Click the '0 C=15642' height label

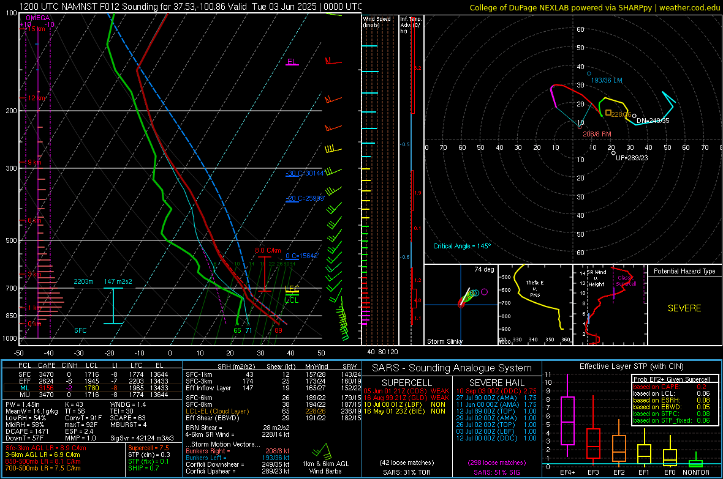[x=301, y=256]
